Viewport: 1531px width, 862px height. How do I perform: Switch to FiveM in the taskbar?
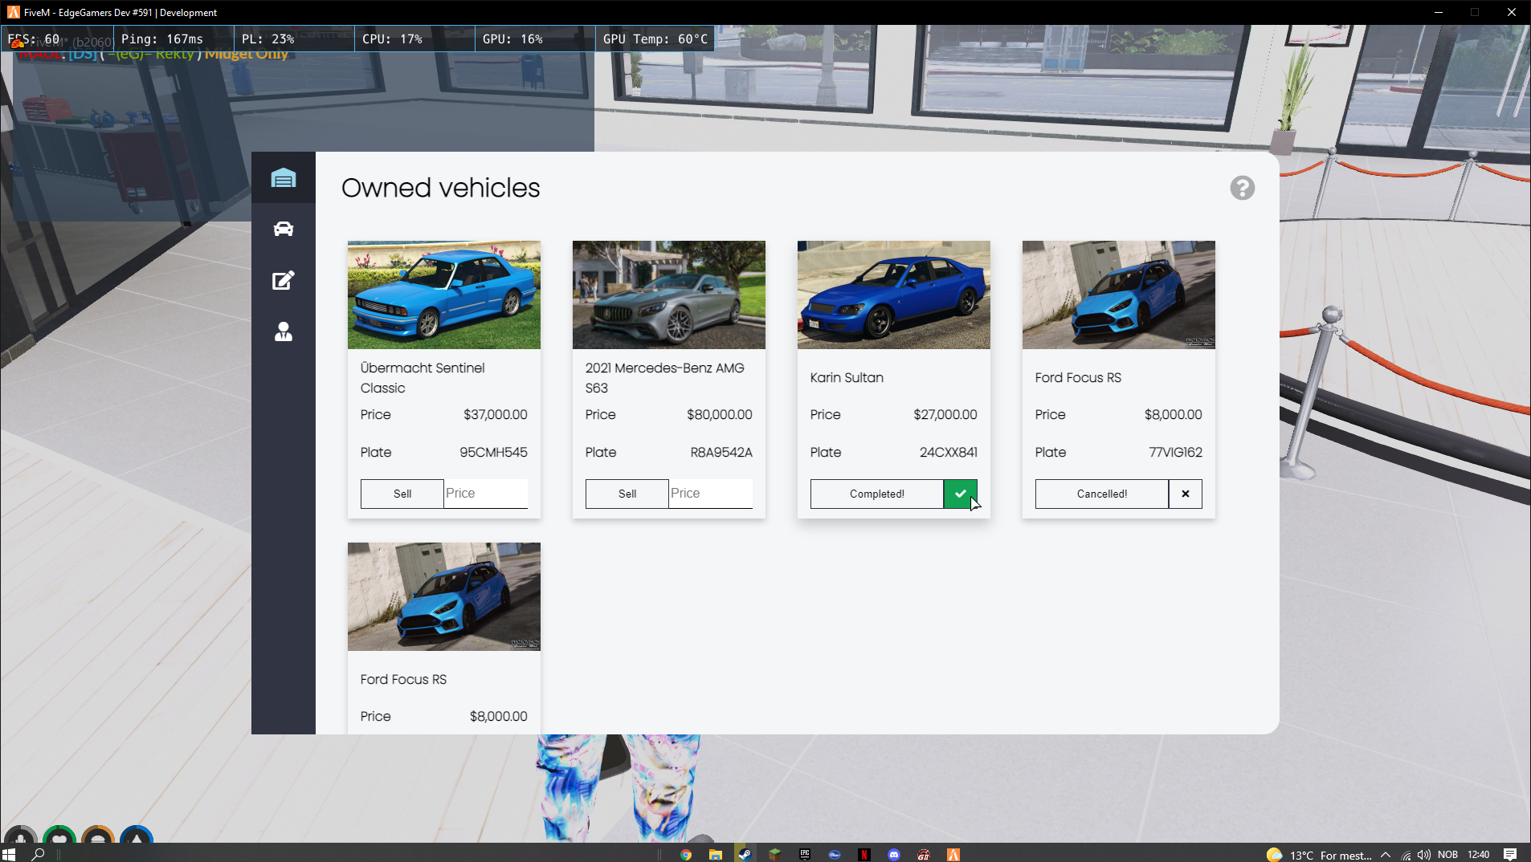click(953, 854)
